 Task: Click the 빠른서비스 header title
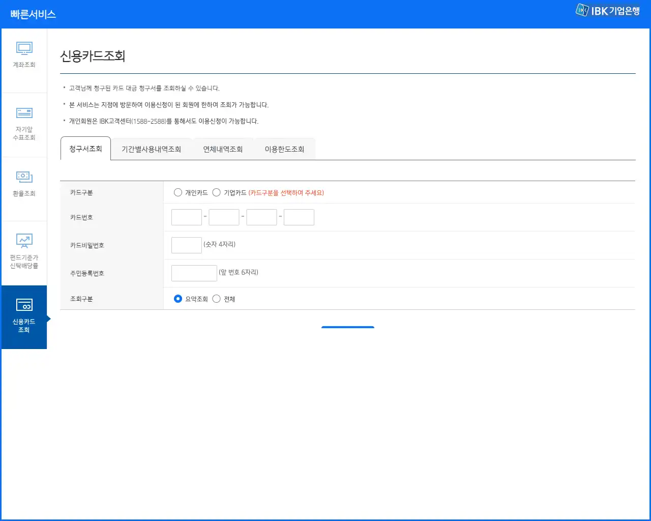[33, 14]
